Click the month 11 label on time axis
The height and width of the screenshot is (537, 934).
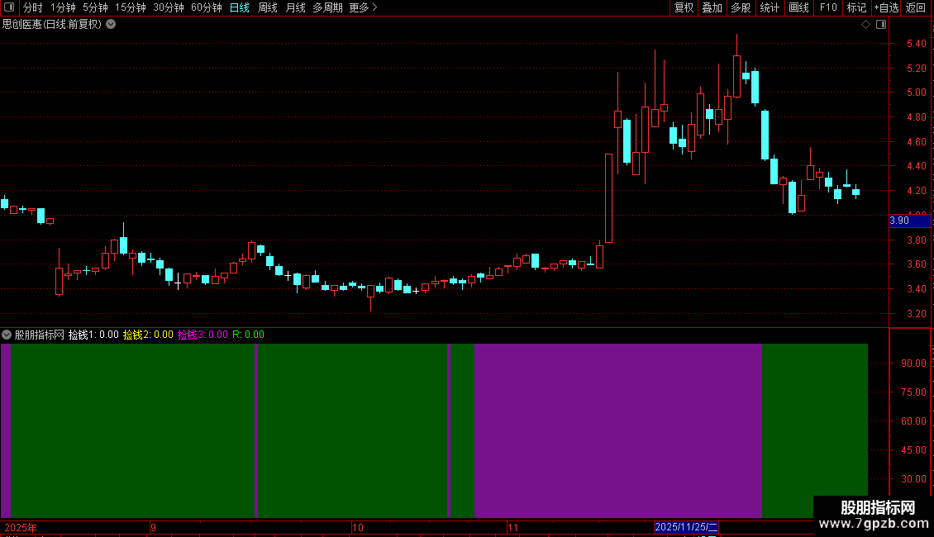[512, 527]
